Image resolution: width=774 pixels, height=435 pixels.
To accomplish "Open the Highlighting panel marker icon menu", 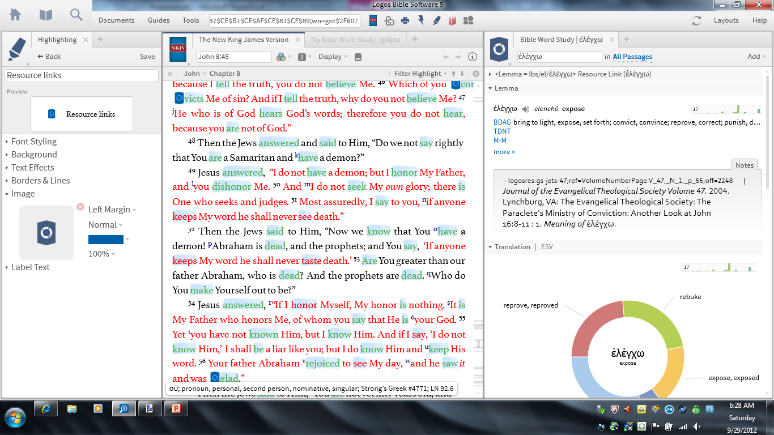I will (x=18, y=49).
